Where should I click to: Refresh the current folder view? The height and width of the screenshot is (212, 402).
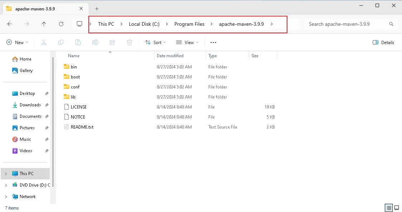(x=61, y=24)
